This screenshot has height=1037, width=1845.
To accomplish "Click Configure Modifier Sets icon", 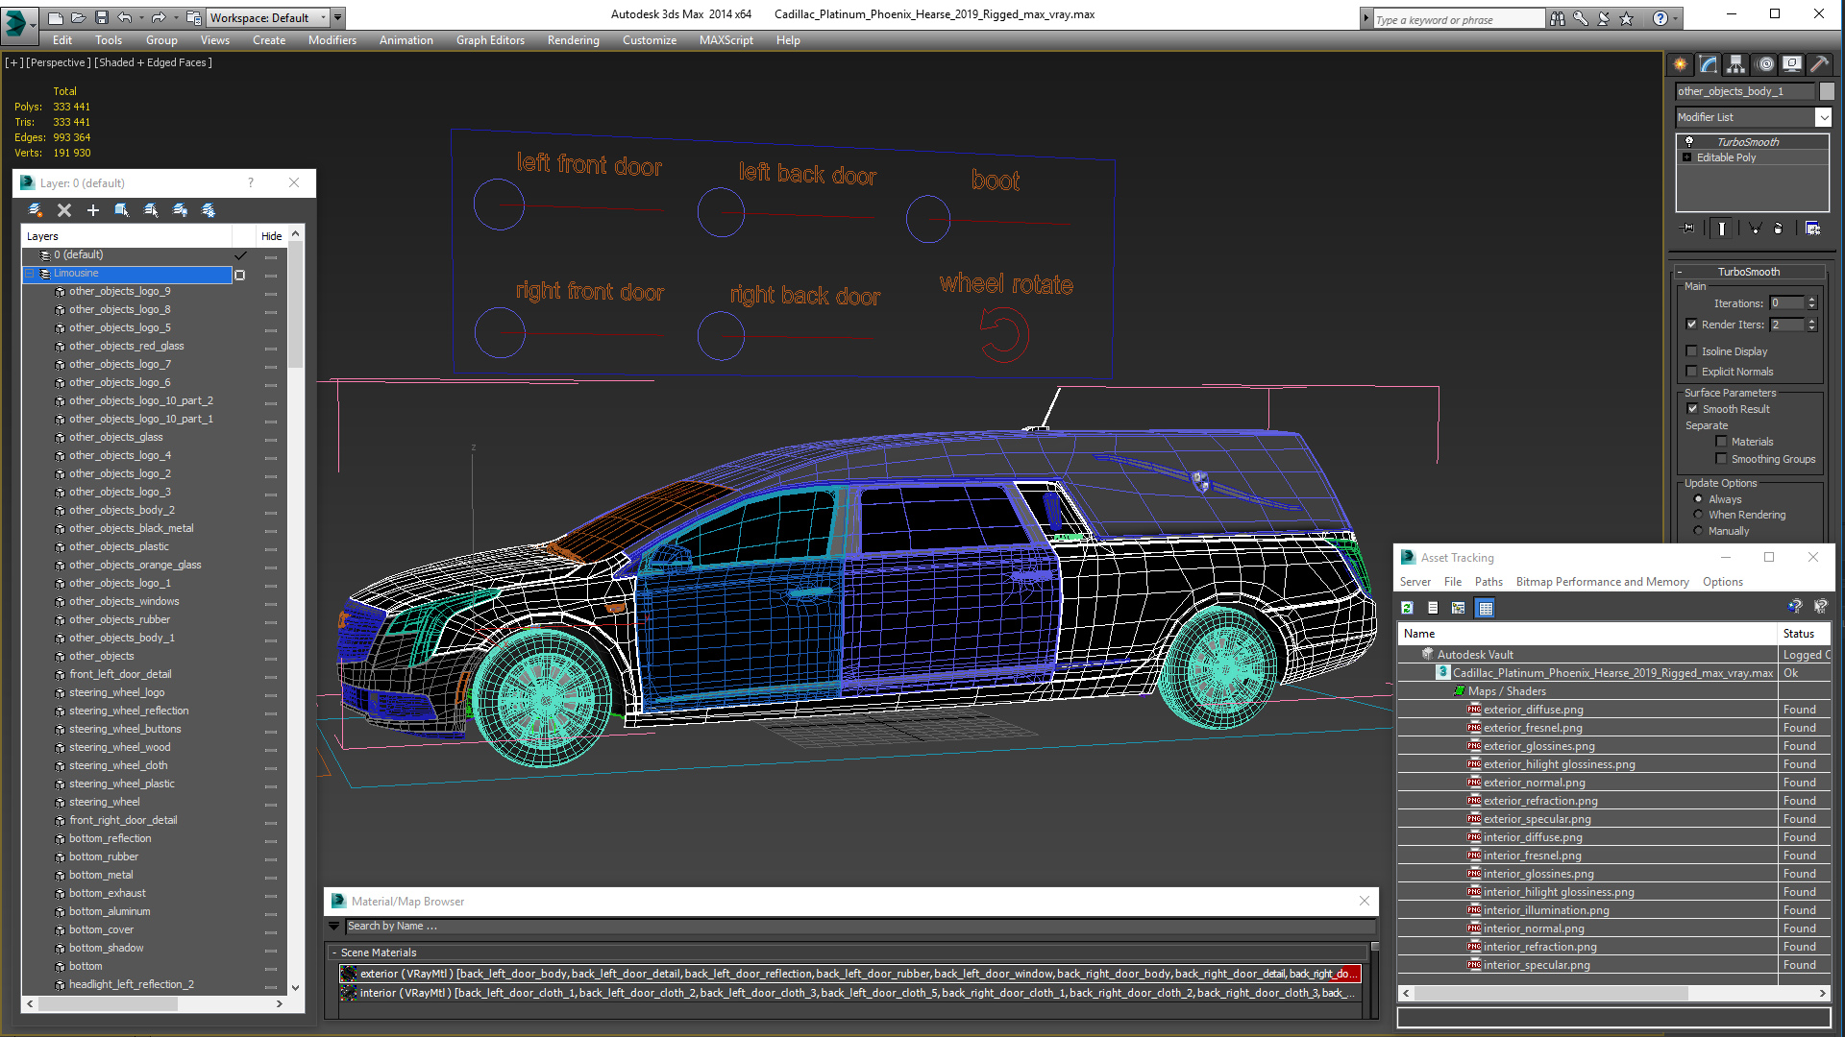I will click(x=1812, y=229).
